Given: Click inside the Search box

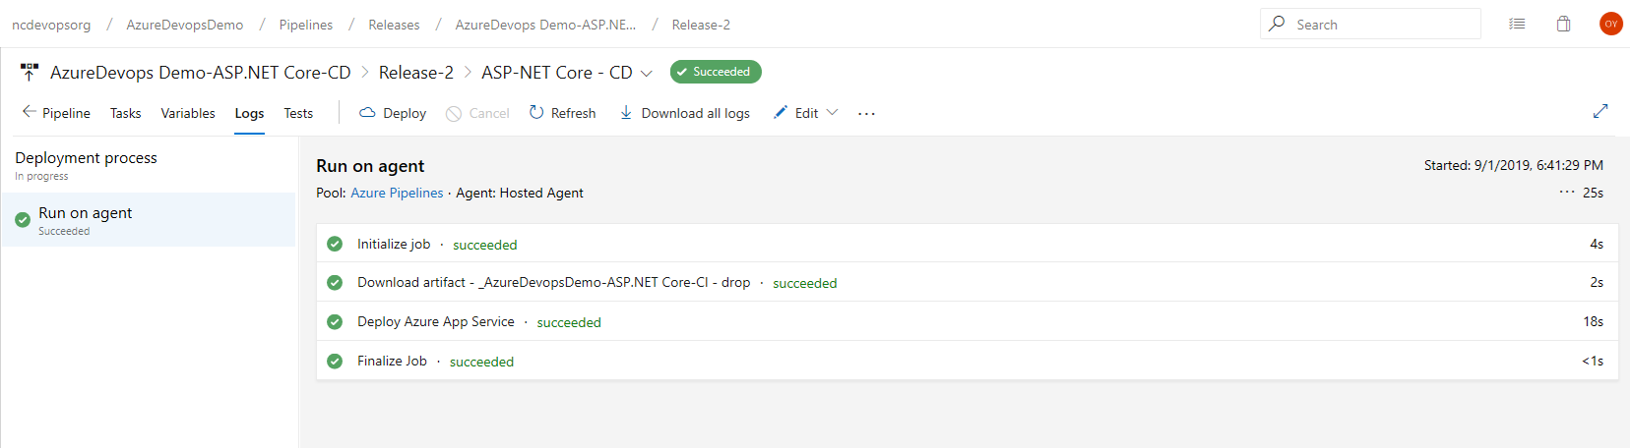Looking at the screenshot, I should click(1370, 24).
